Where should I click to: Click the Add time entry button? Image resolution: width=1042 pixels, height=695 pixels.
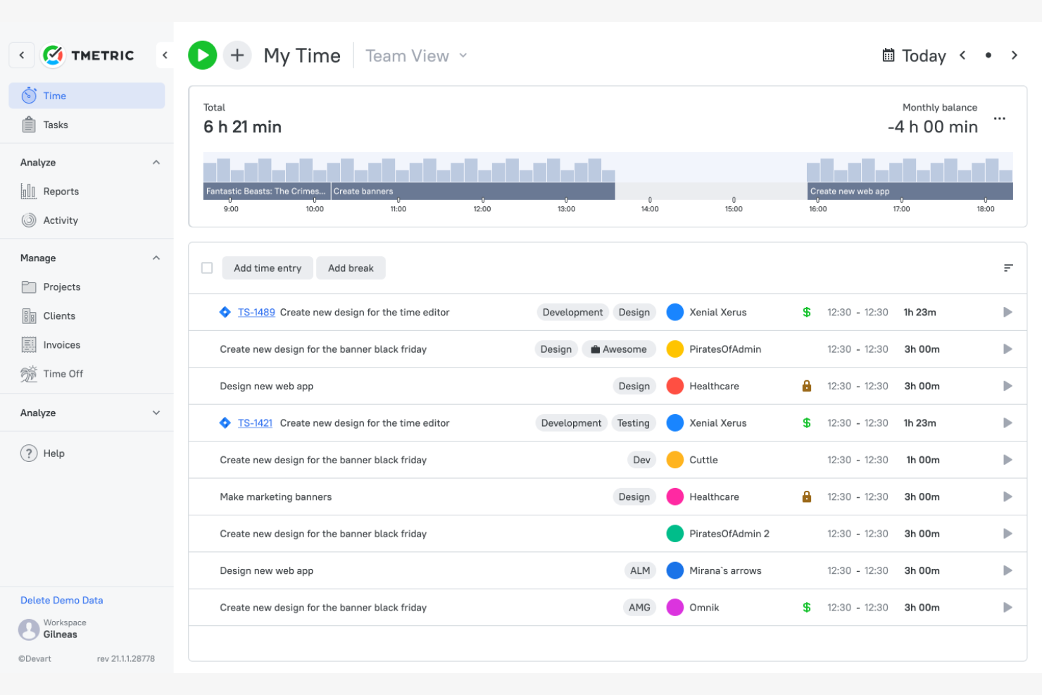[267, 268]
